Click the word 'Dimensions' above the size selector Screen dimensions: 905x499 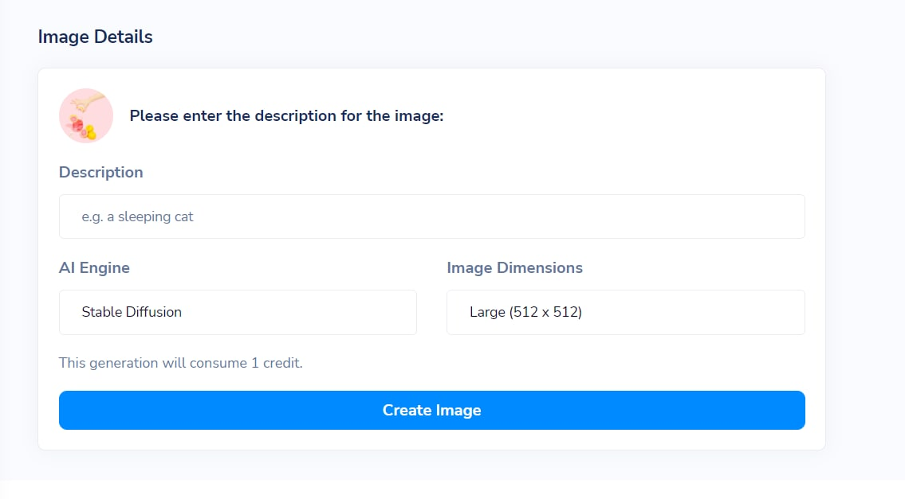click(540, 268)
